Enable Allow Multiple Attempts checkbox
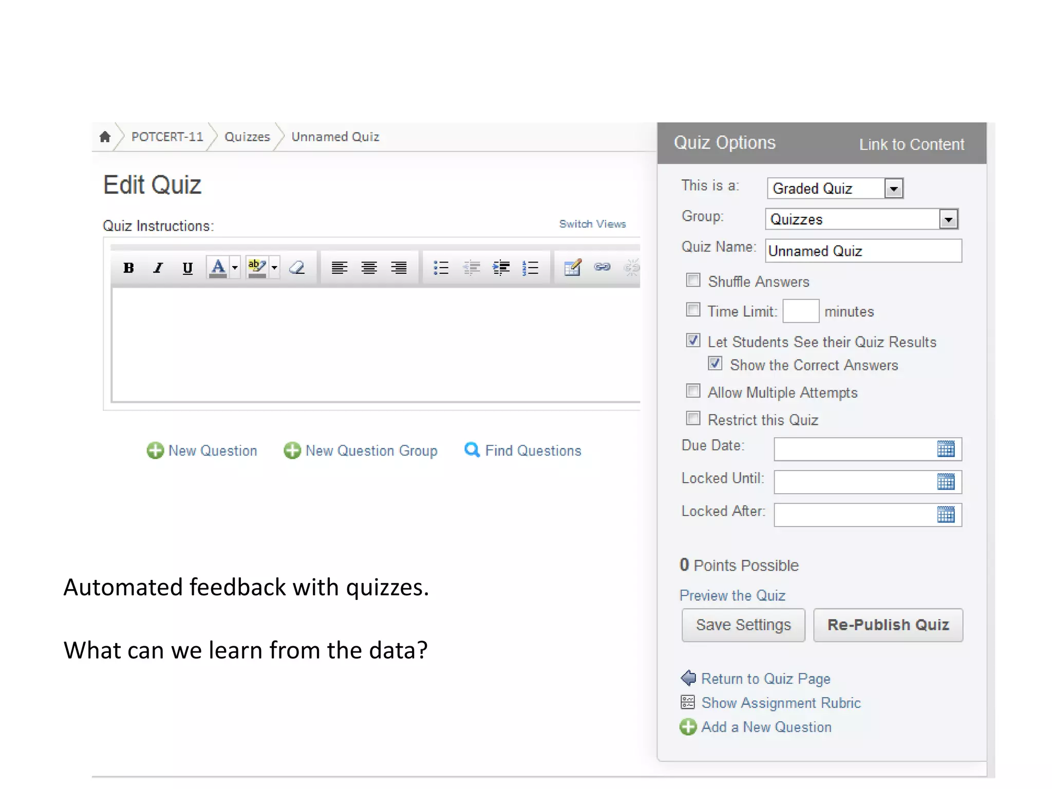The image size is (1052, 789). coord(693,391)
